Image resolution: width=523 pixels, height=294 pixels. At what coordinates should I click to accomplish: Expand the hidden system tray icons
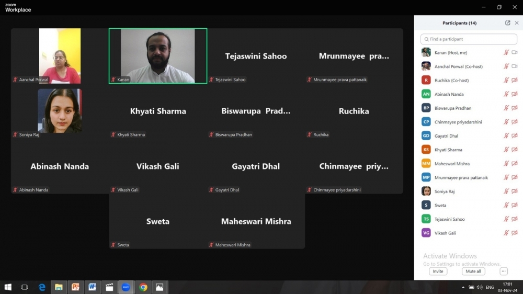tap(463, 287)
